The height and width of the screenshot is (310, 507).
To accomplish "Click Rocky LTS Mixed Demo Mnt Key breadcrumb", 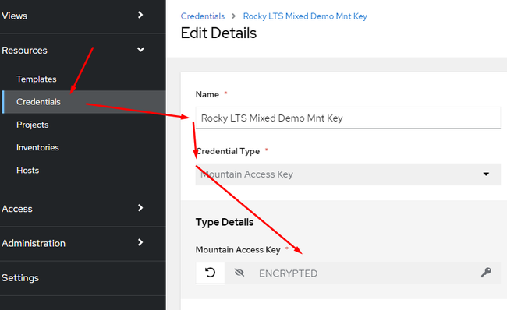I will [x=305, y=16].
